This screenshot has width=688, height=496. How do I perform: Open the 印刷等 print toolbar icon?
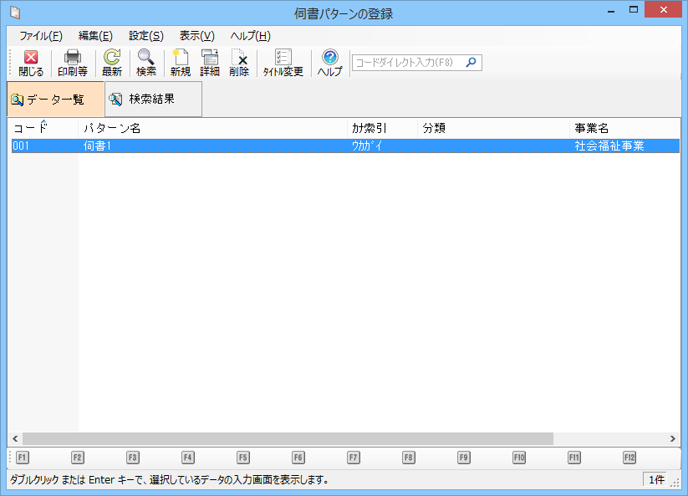tap(73, 63)
